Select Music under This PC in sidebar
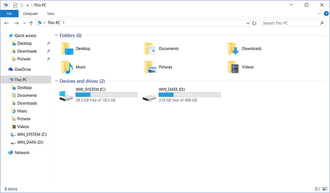Viewport: 330px width, 193px height. pyautogui.click(x=22, y=111)
